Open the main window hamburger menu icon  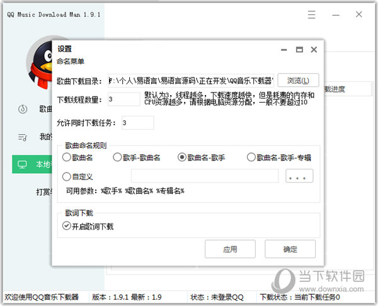coord(311,14)
